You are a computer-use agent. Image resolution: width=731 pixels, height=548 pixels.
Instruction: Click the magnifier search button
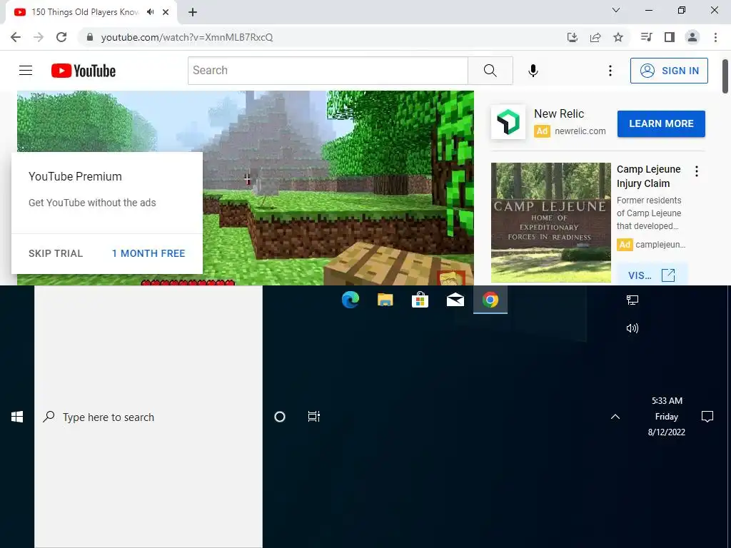(490, 71)
